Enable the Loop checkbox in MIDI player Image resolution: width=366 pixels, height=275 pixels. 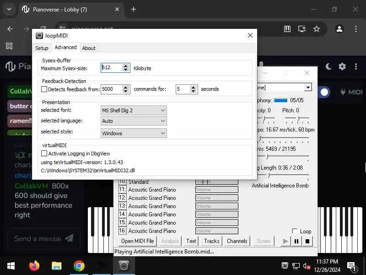295,231
